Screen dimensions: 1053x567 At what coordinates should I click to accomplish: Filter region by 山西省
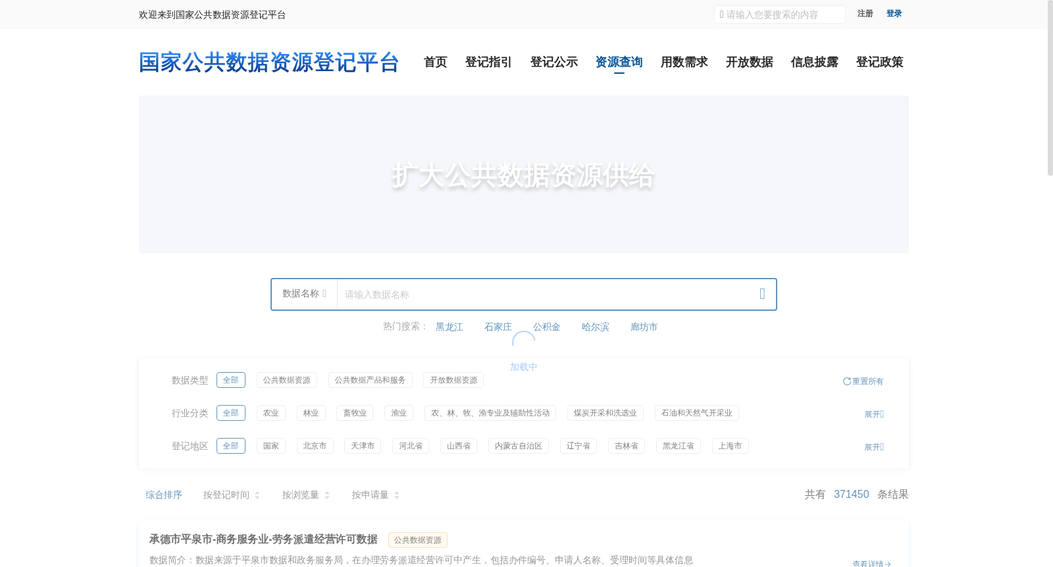(459, 446)
